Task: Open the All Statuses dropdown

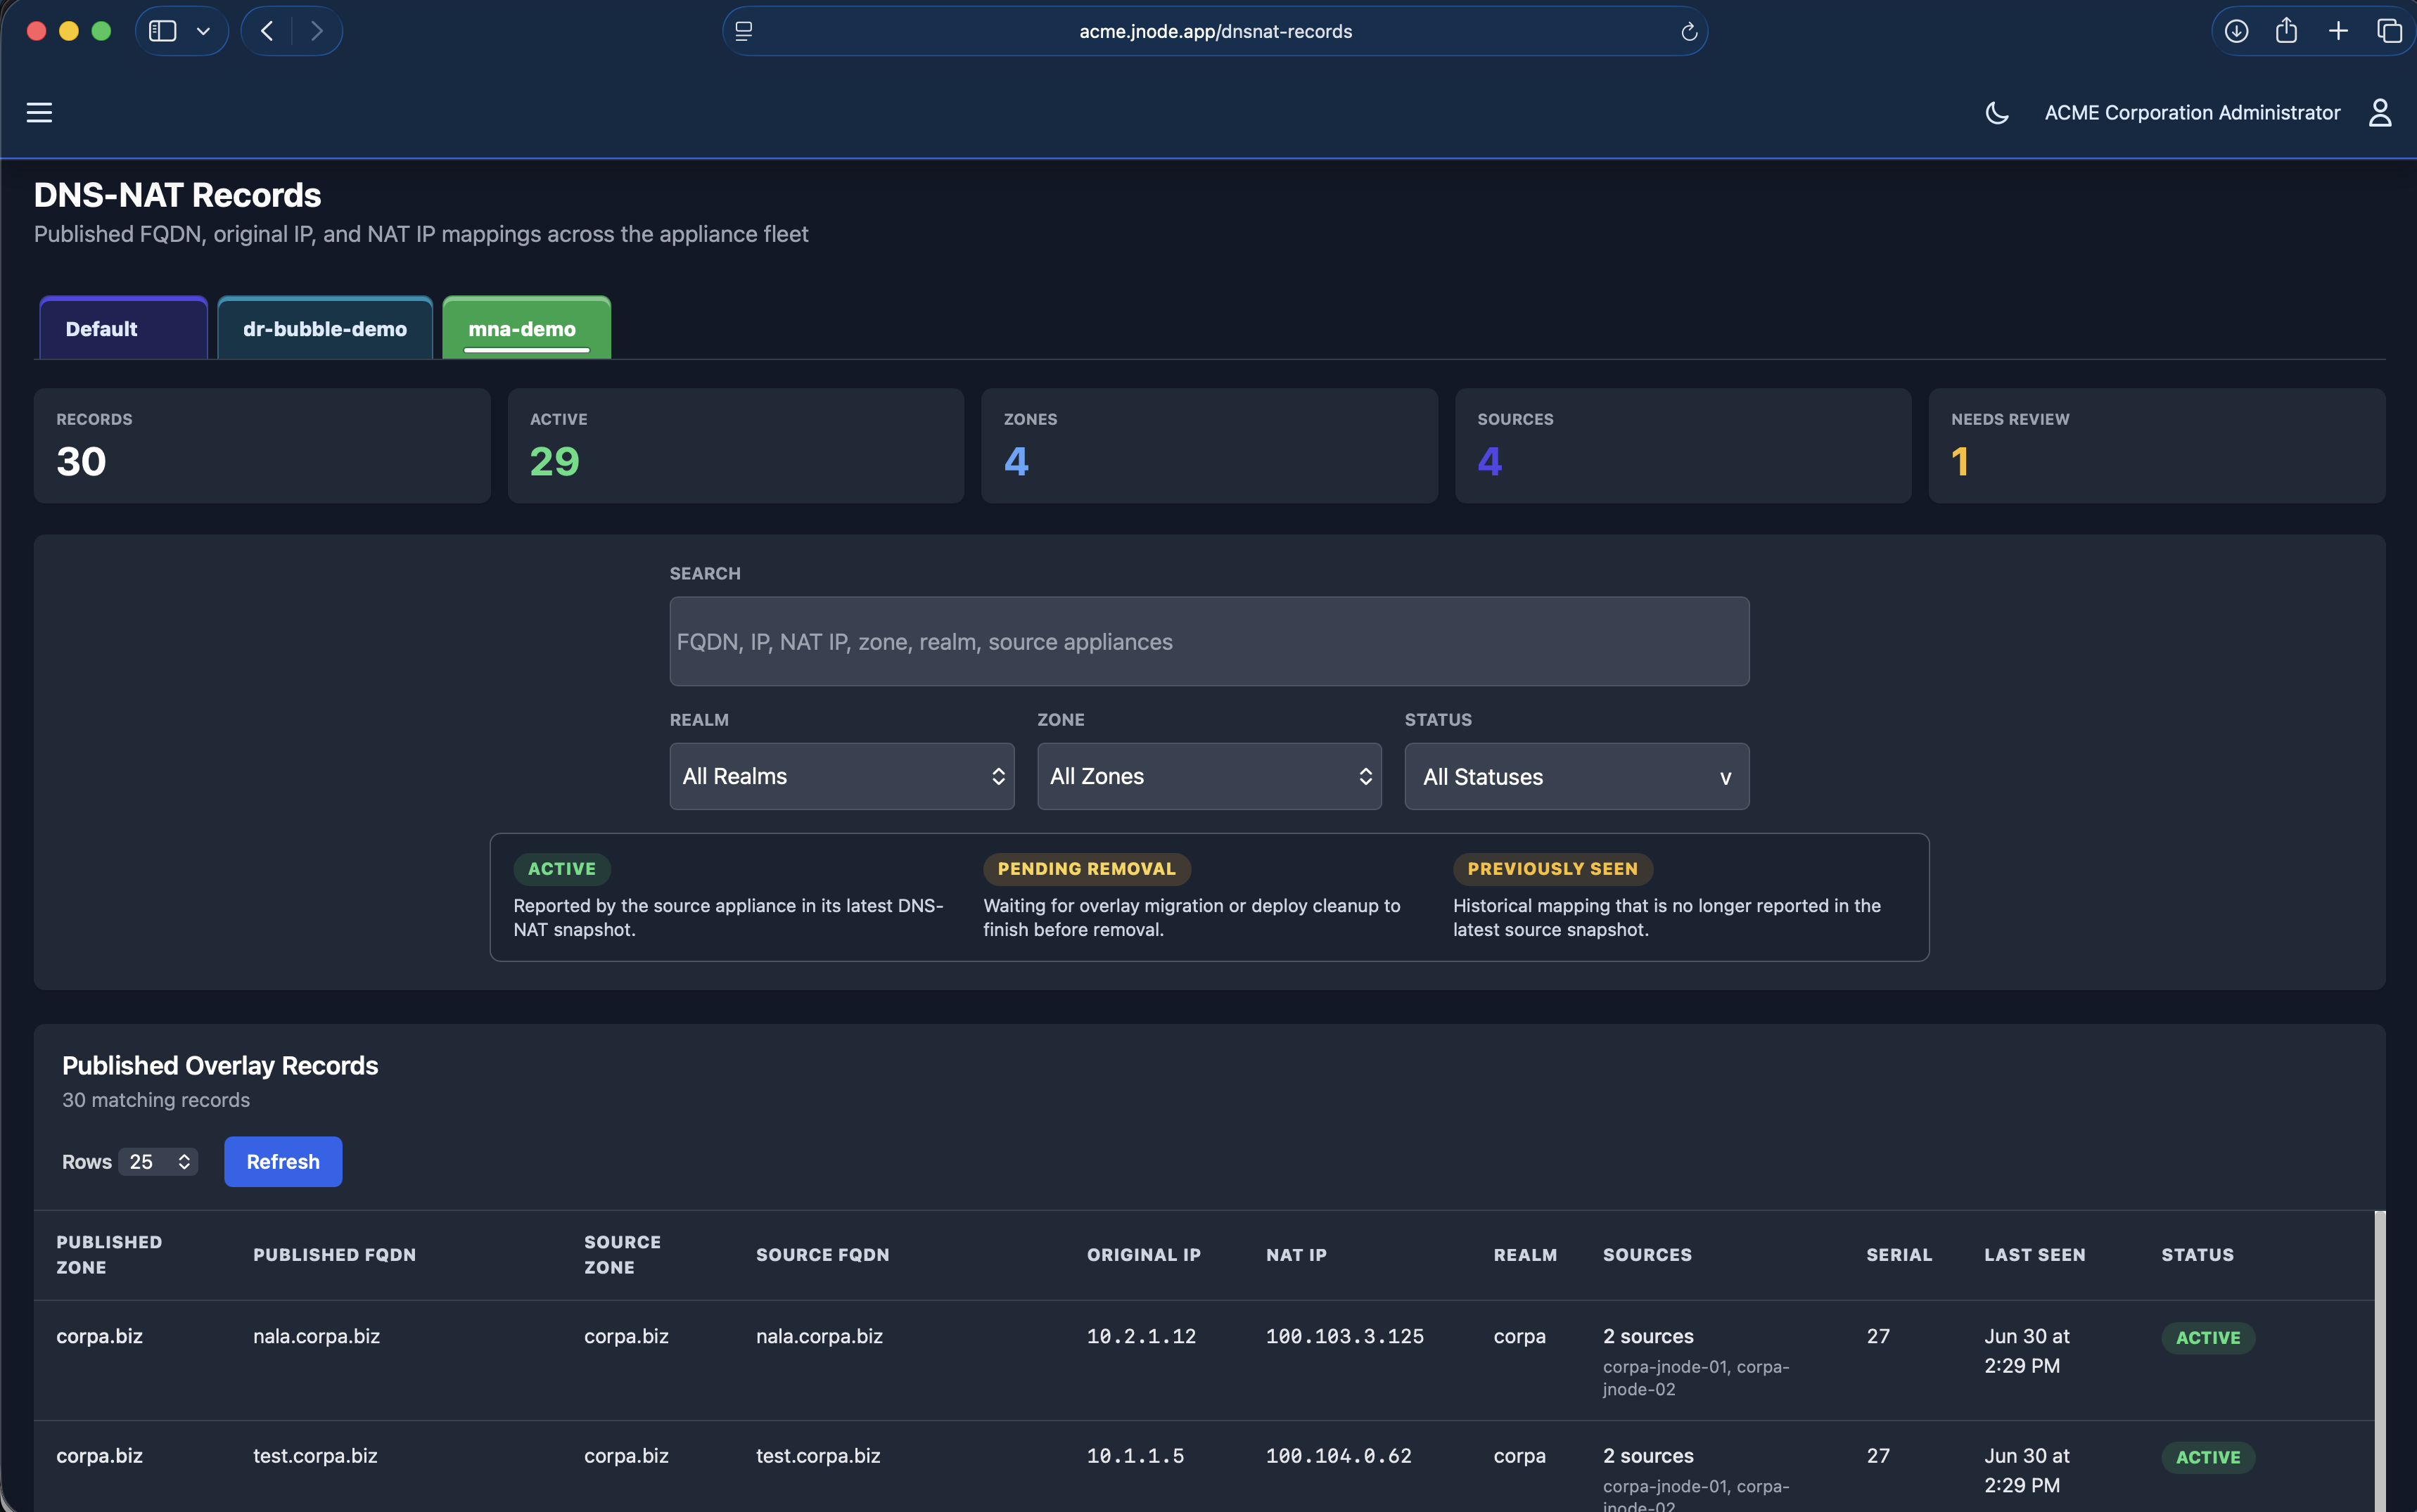Action: pos(1577,776)
